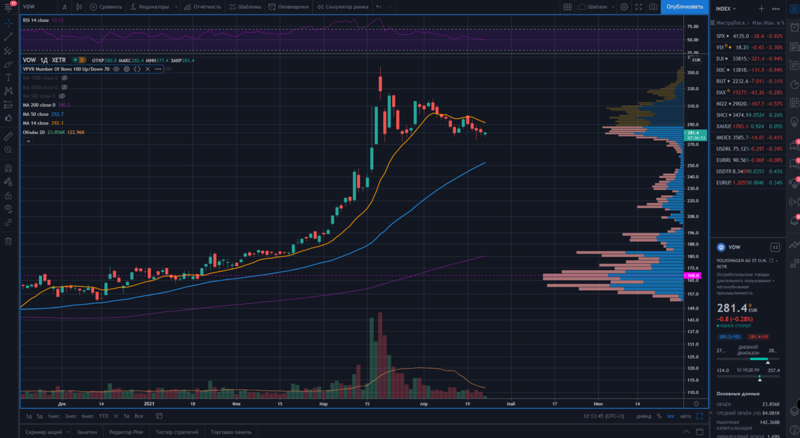The height and width of the screenshot is (438, 800).
Task: Select the DAX row in watchlist
Action: (x=748, y=91)
